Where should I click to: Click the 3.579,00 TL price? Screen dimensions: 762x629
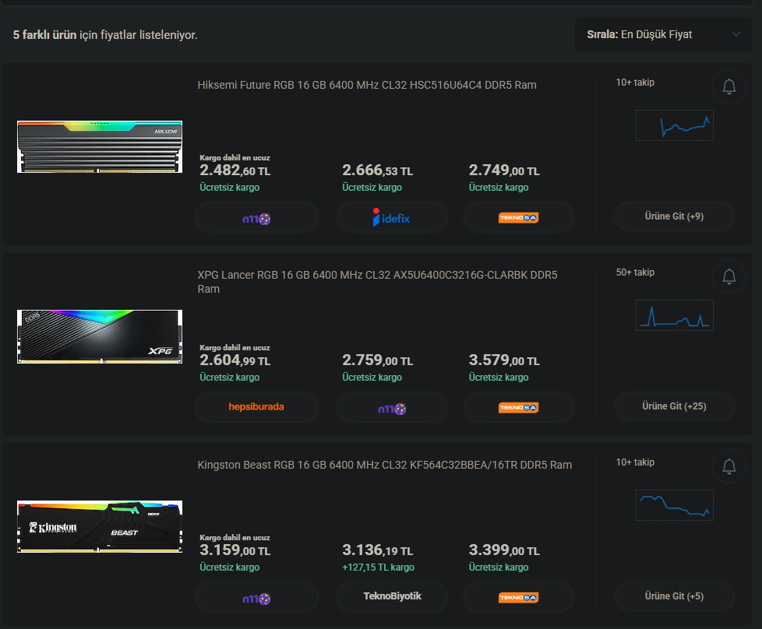(x=504, y=360)
